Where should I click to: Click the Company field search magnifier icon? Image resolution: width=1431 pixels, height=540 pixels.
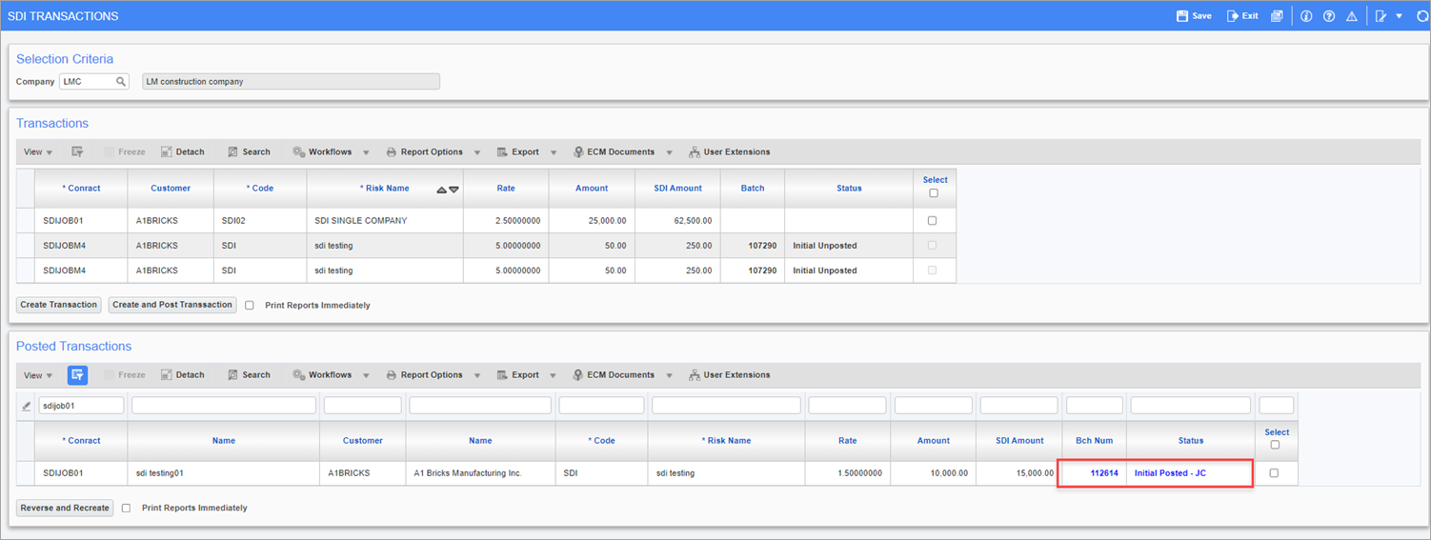[121, 82]
